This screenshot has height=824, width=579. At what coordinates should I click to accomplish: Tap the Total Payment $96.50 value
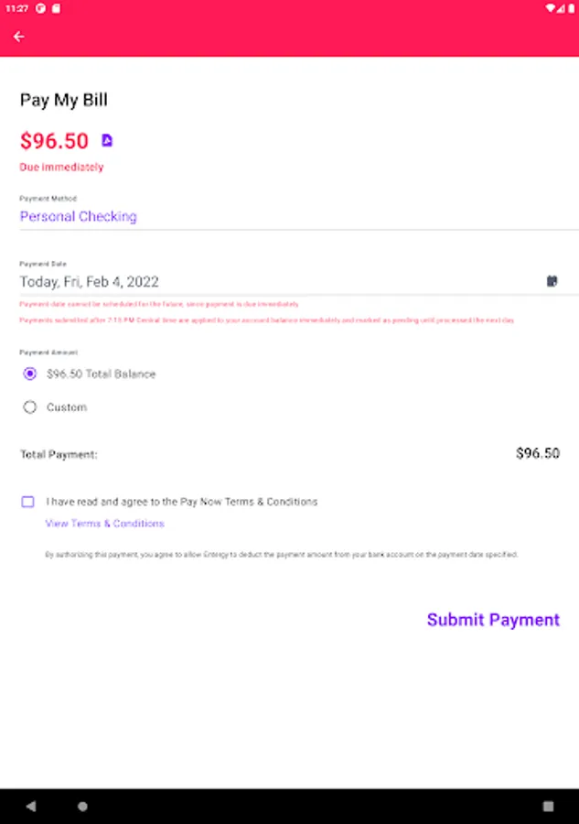click(537, 453)
